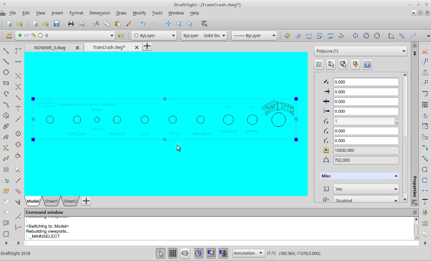This screenshot has width=431, height=261.
Task: Open the ByLayer line weight dropdown
Action: point(254,35)
